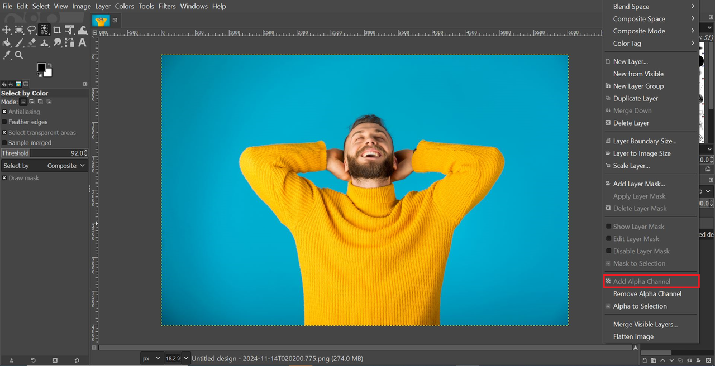
Task: Select the Warp Transform tool
Action: pyautogui.click(x=82, y=30)
